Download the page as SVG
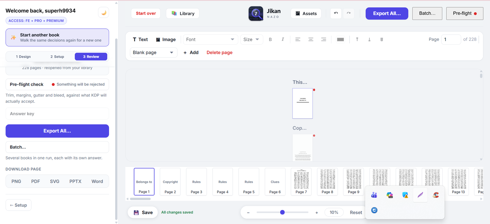Viewport: 490px width, 224px height. pyautogui.click(x=55, y=181)
